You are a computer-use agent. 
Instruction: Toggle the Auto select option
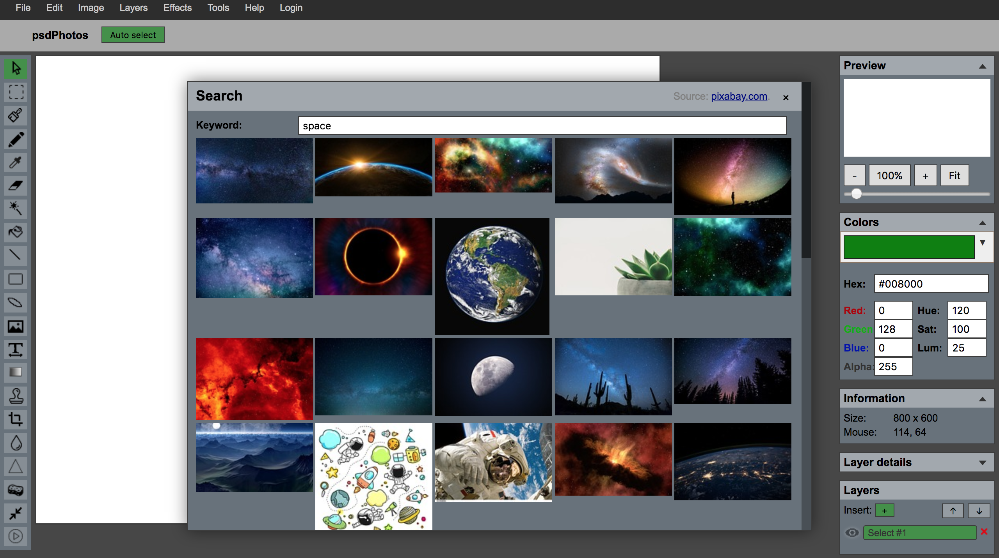pos(133,35)
